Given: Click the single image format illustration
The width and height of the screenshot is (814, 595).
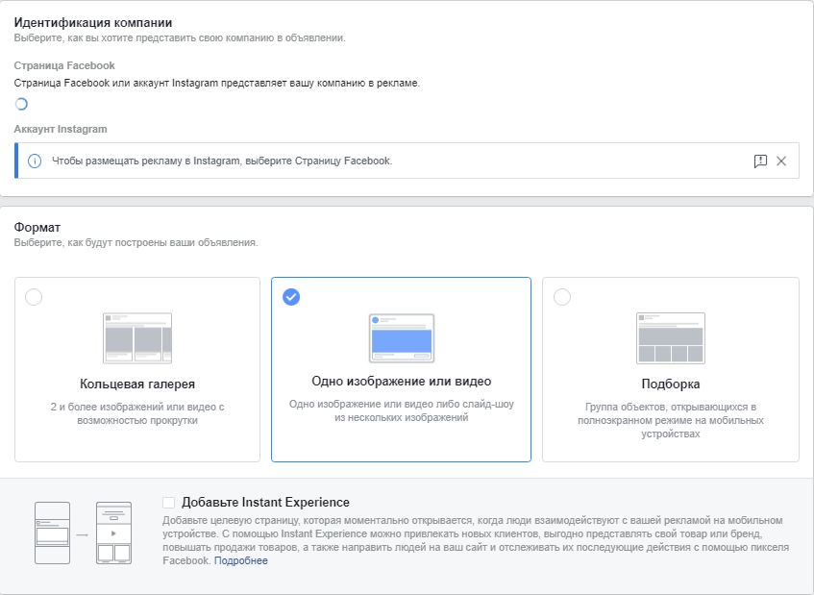Looking at the screenshot, I should coord(401,337).
